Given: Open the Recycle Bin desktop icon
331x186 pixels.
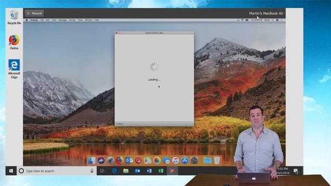Looking at the screenshot, I should [x=14, y=17].
